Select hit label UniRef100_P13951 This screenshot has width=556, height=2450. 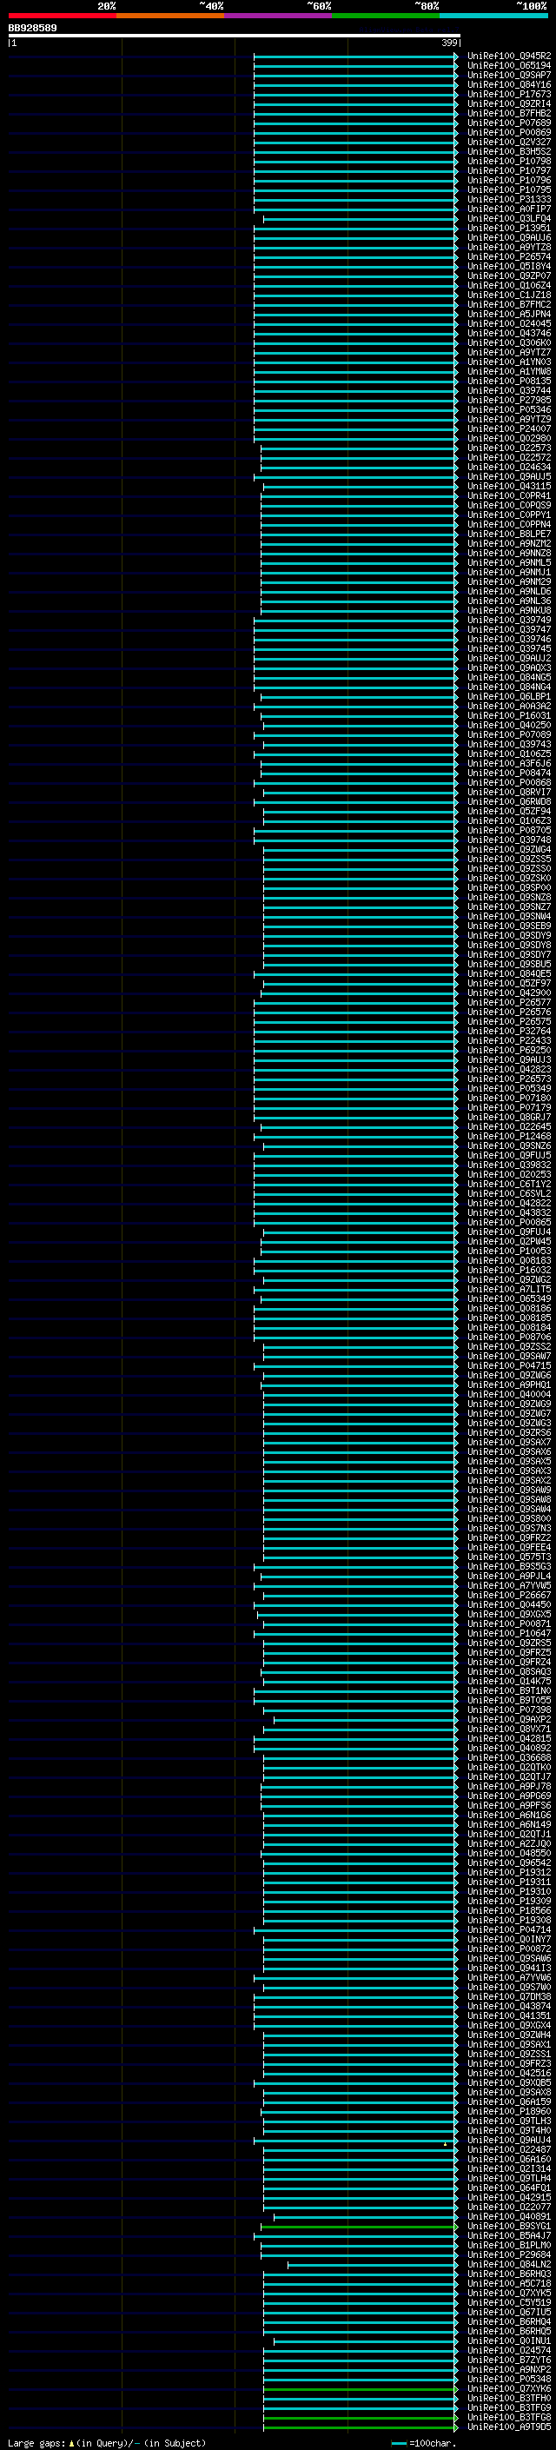coord(508,229)
